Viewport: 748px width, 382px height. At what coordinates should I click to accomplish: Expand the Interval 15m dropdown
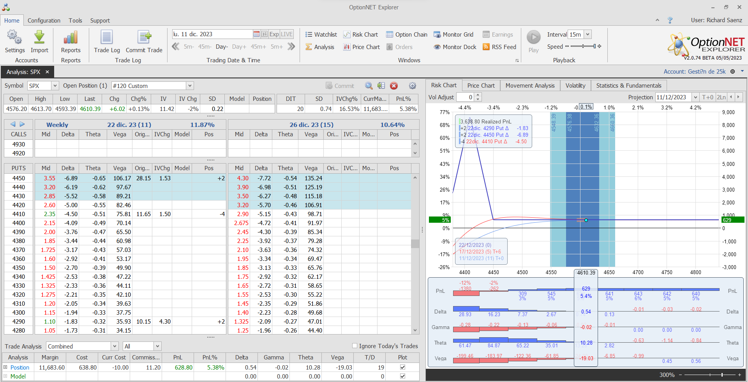coord(587,35)
